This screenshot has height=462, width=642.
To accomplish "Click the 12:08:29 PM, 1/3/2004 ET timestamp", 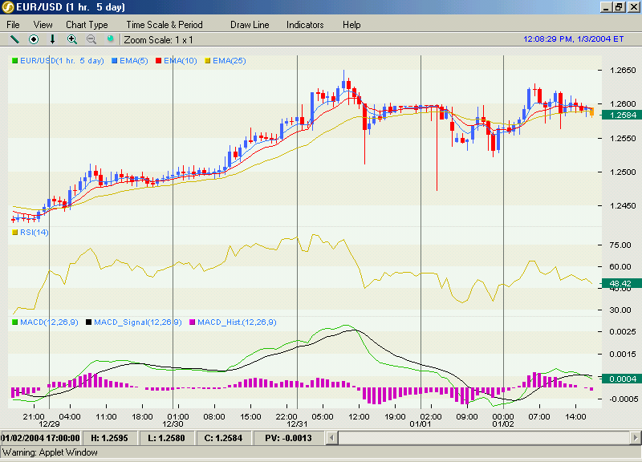I will tap(573, 38).
